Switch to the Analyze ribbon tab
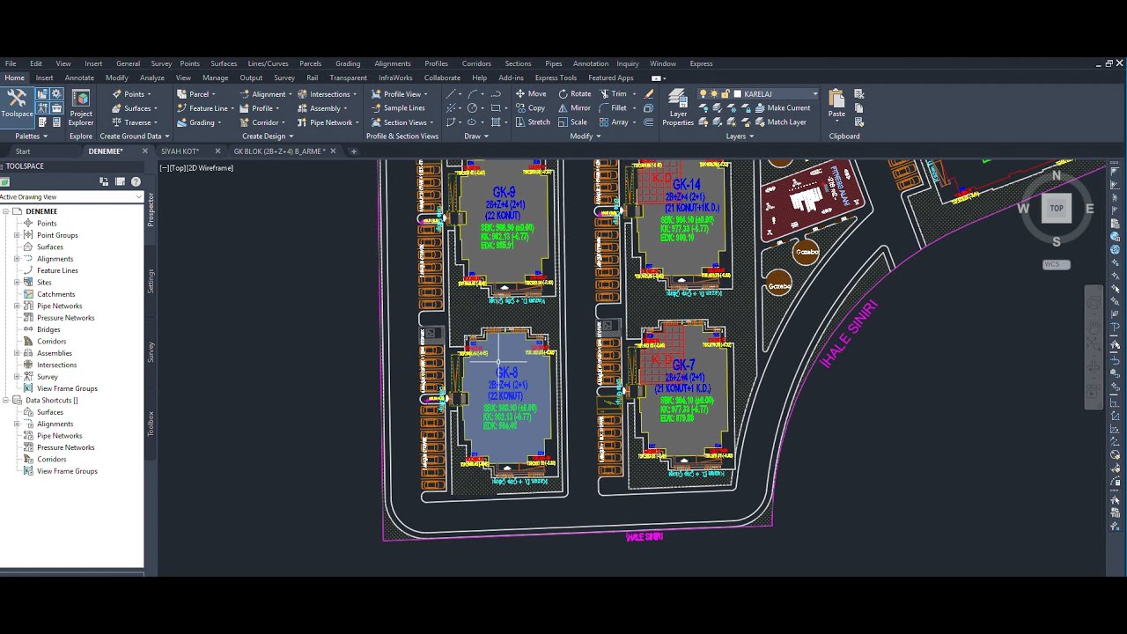The width and height of the screenshot is (1127, 634). point(151,77)
